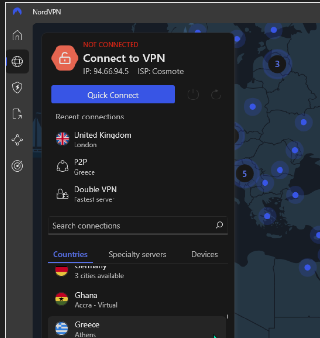The height and width of the screenshot is (338, 320).
Task: Connect to United Kingdom London recent
Action: (x=138, y=139)
